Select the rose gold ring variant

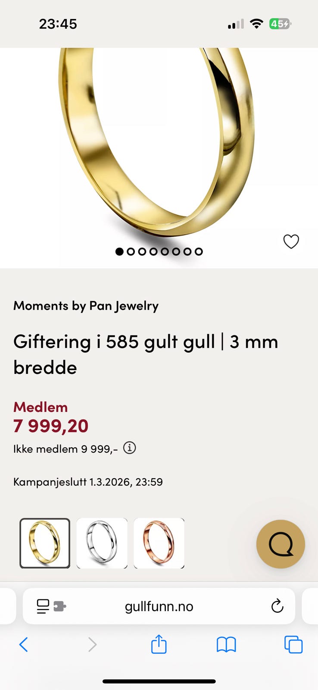point(159,543)
